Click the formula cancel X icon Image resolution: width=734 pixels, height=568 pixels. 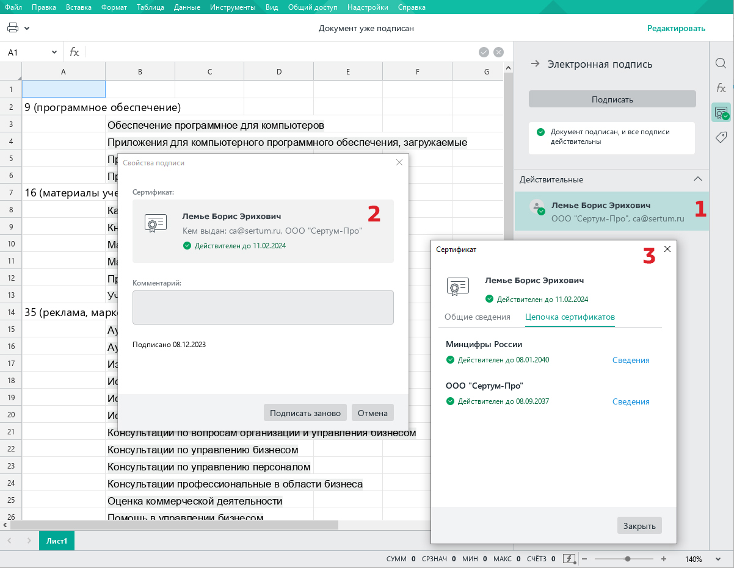pyautogui.click(x=499, y=52)
